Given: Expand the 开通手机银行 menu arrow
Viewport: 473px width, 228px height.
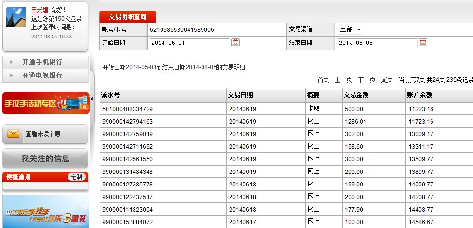Looking at the screenshot, I should 11,62.
